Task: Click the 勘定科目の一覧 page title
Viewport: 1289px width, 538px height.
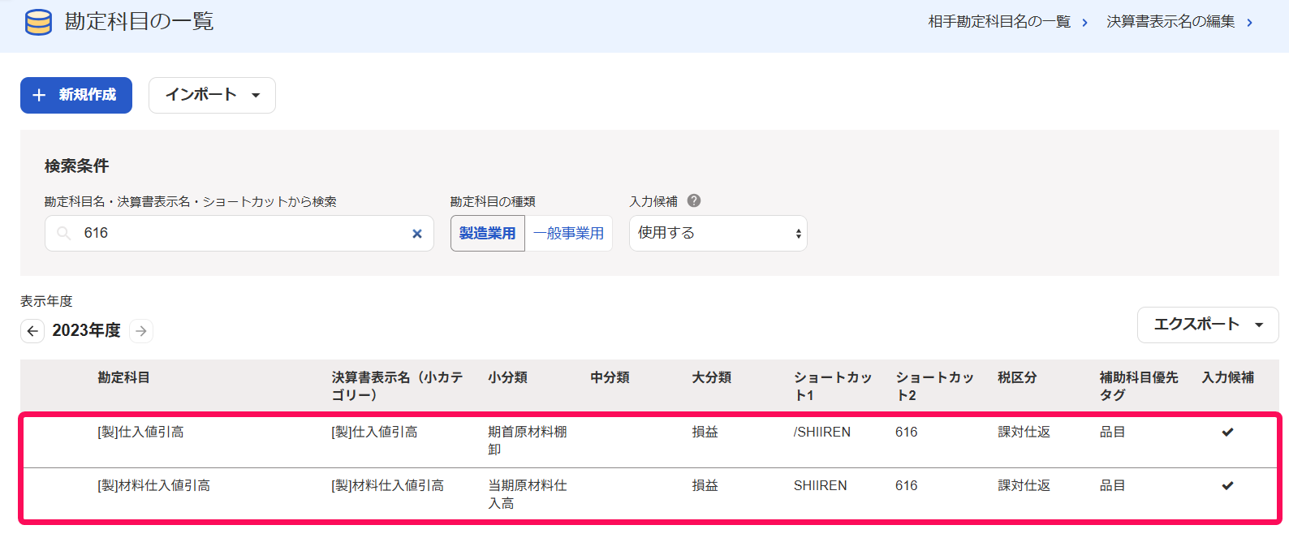Action: coord(140,21)
